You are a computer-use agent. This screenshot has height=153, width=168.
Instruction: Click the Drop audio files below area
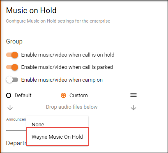pyautogui.click(x=72, y=107)
